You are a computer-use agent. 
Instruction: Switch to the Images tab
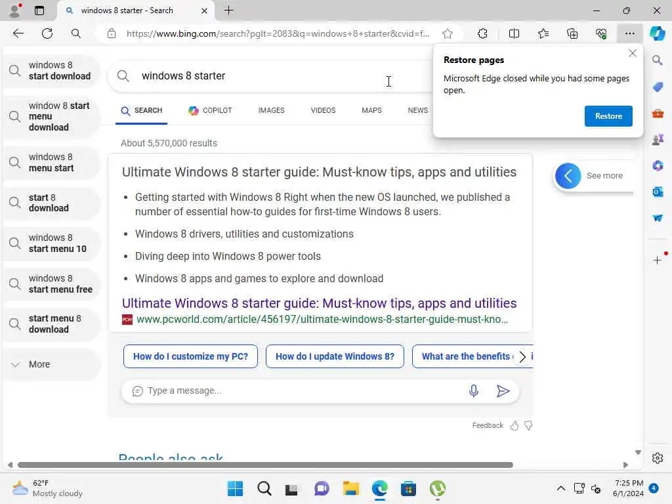271,110
